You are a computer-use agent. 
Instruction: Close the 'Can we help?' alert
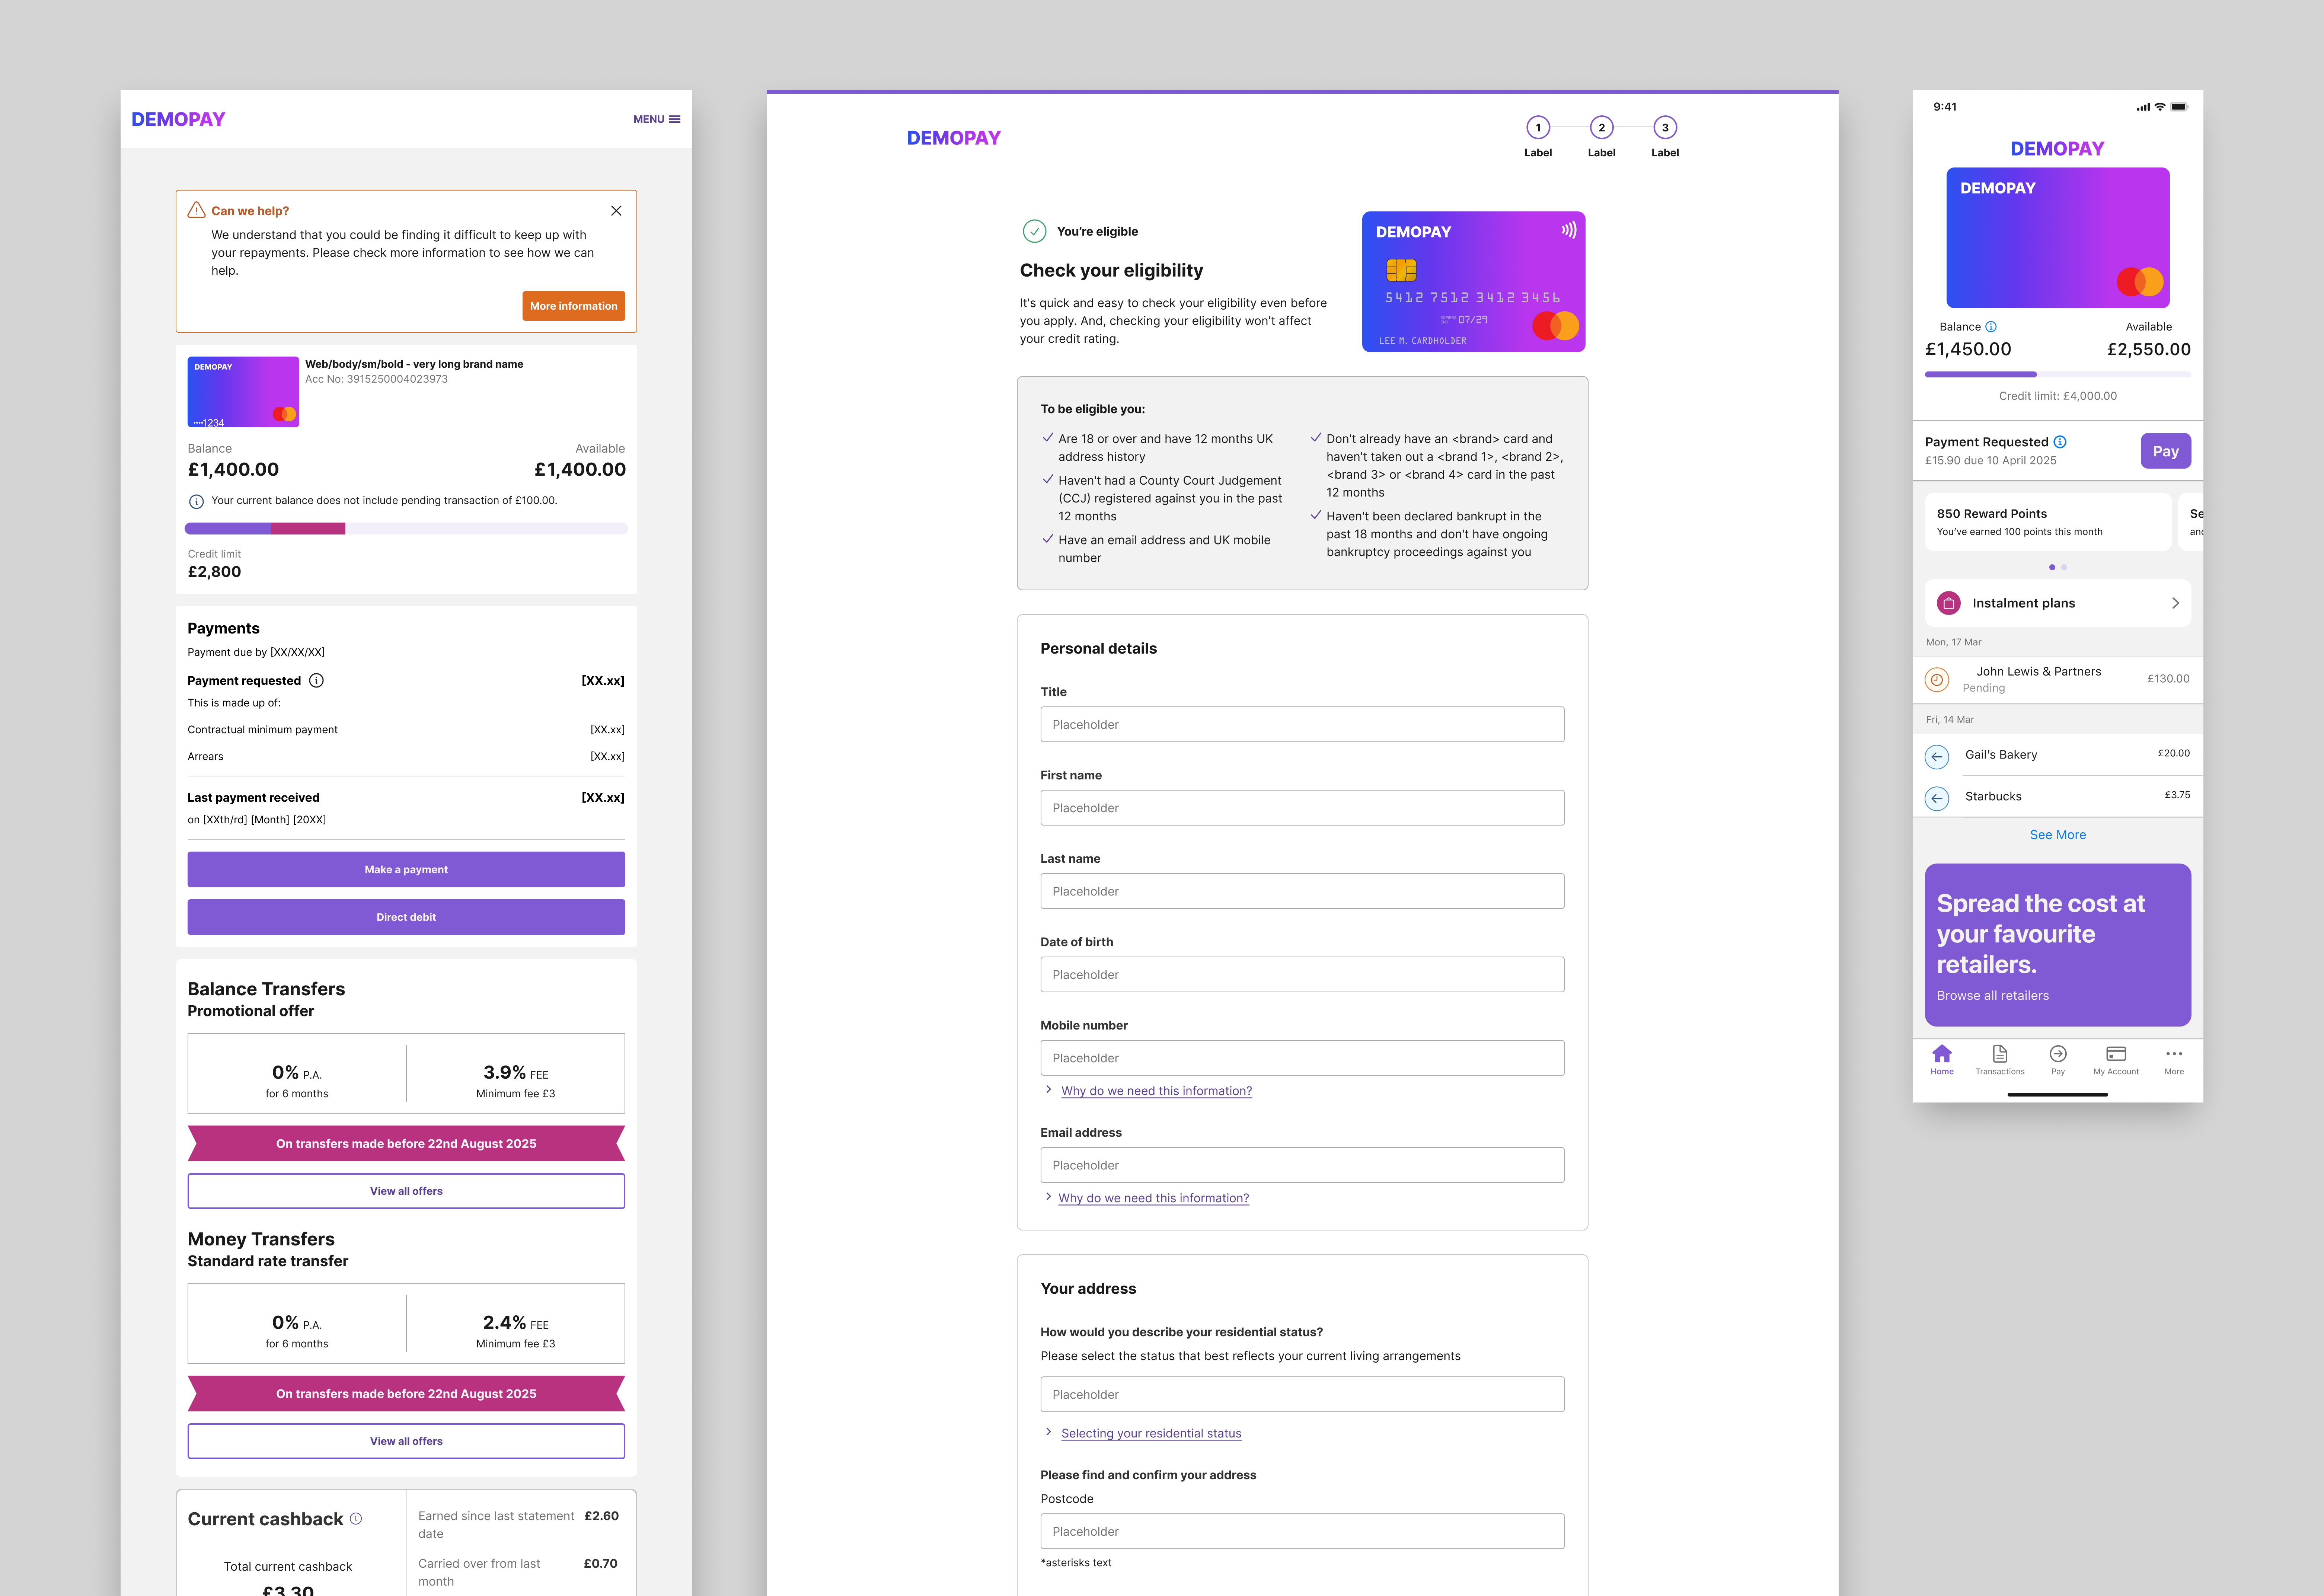pyautogui.click(x=616, y=211)
